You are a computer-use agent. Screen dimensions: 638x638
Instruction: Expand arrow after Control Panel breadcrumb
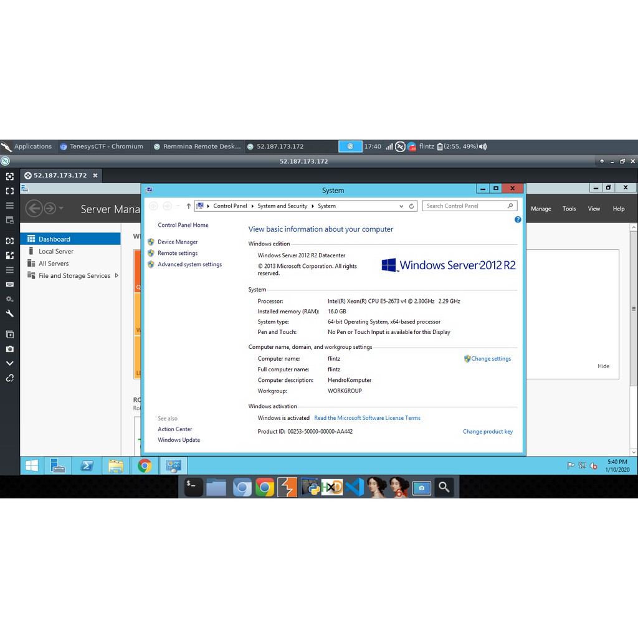coord(252,206)
